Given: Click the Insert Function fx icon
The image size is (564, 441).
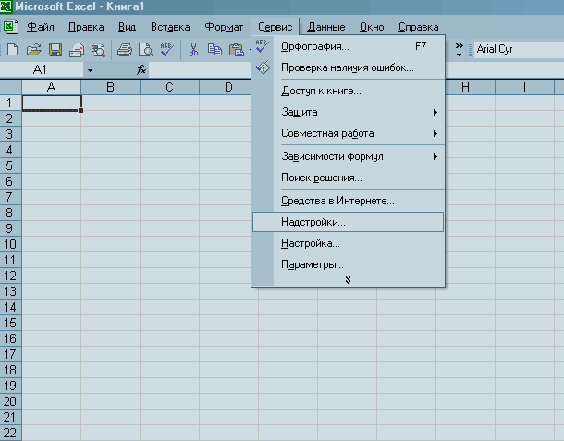Looking at the screenshot, I should (x=141, y=69).
